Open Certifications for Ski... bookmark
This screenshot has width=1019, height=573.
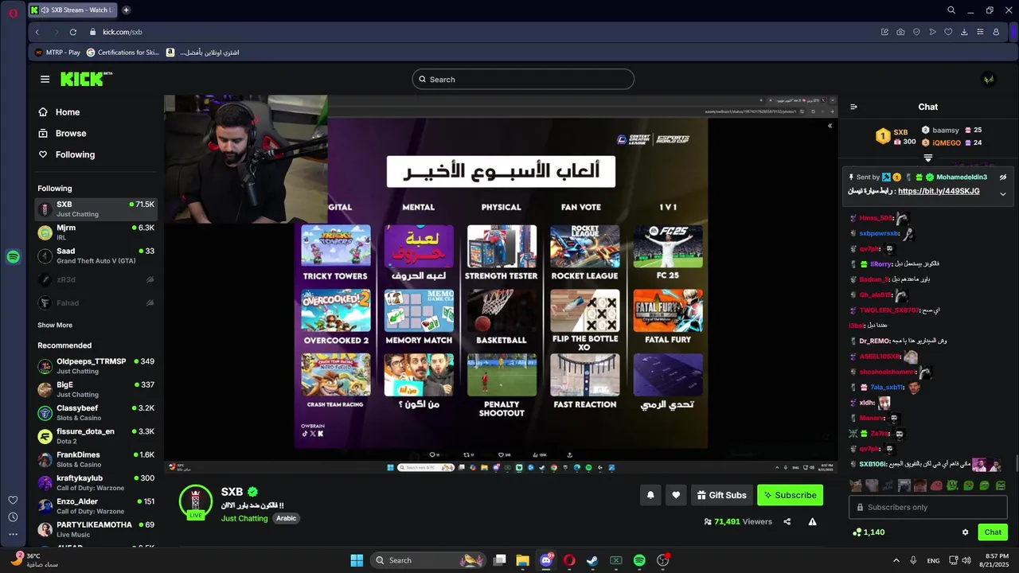coord(123,53)
